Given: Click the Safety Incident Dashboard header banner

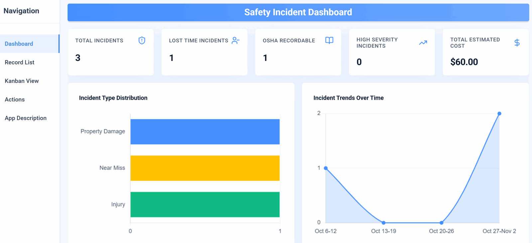Looking at the screenshot, I should pyautogui.click(x=298, y=12).
